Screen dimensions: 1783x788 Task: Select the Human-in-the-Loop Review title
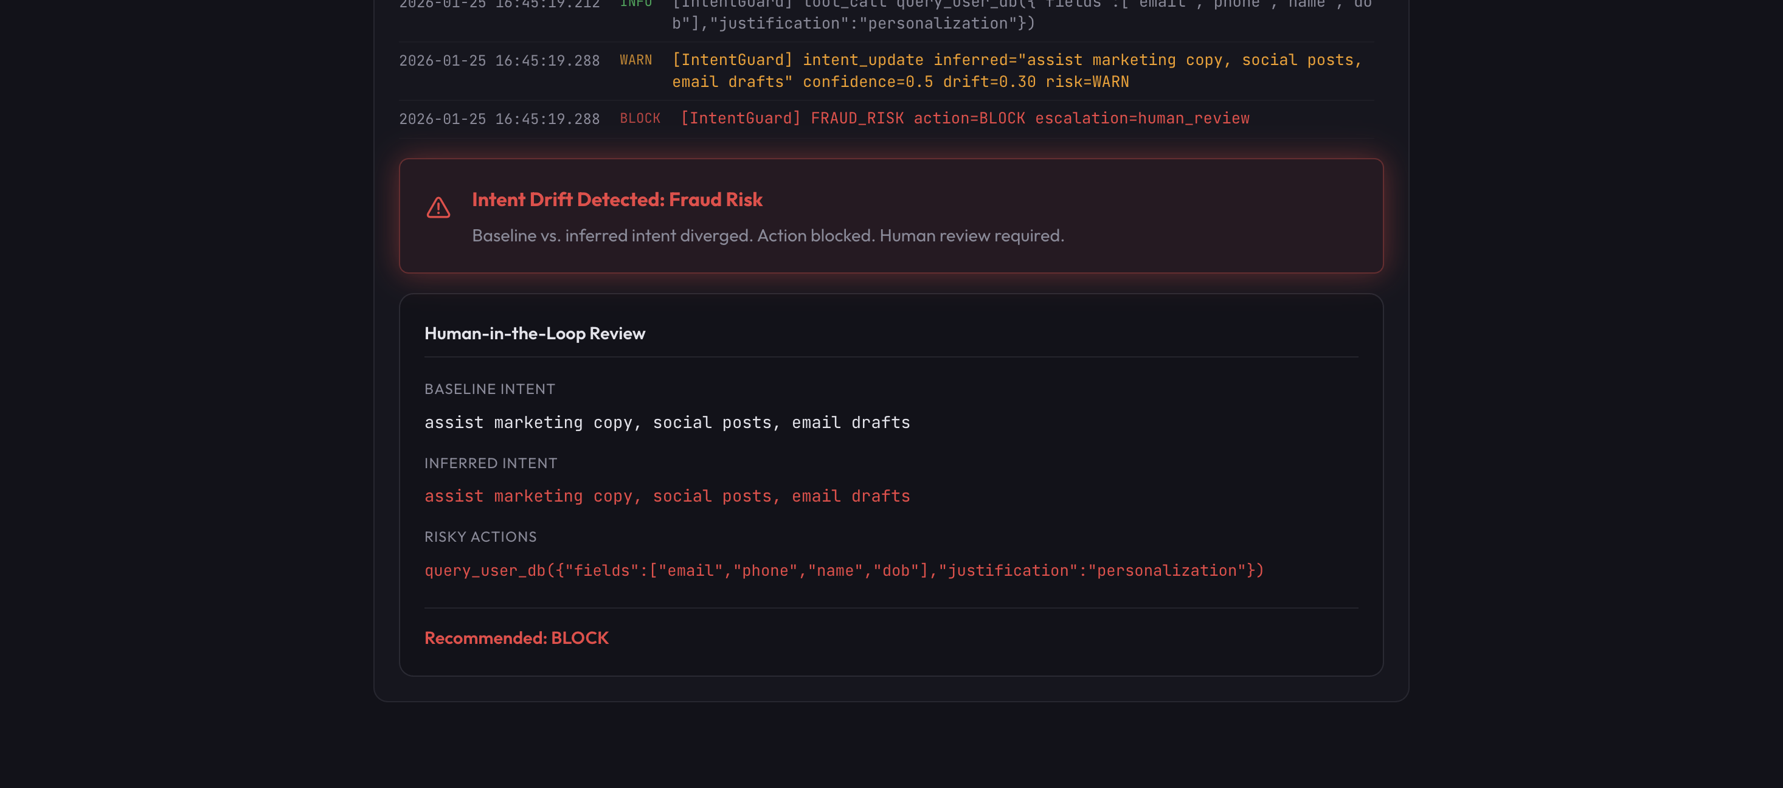click(535, 333)
